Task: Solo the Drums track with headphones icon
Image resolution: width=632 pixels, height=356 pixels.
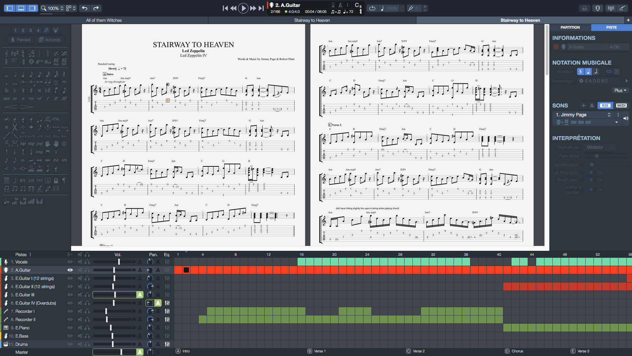Action: click(87, 344)
